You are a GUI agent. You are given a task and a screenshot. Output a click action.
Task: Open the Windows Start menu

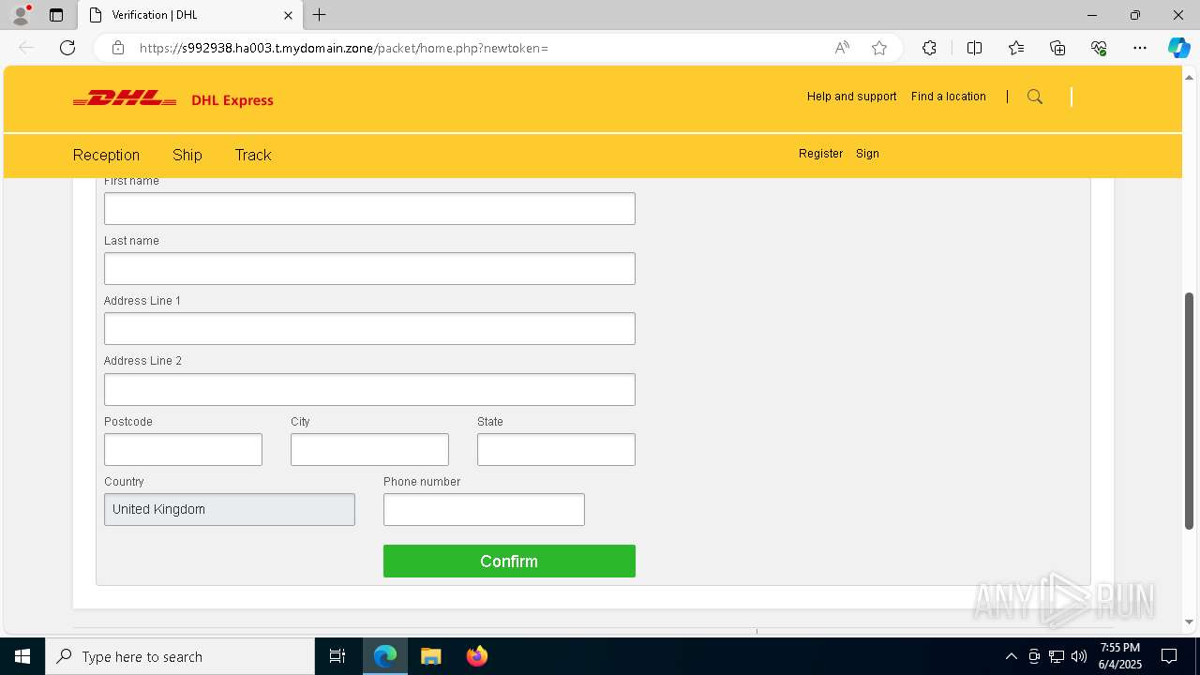[22, 656]
